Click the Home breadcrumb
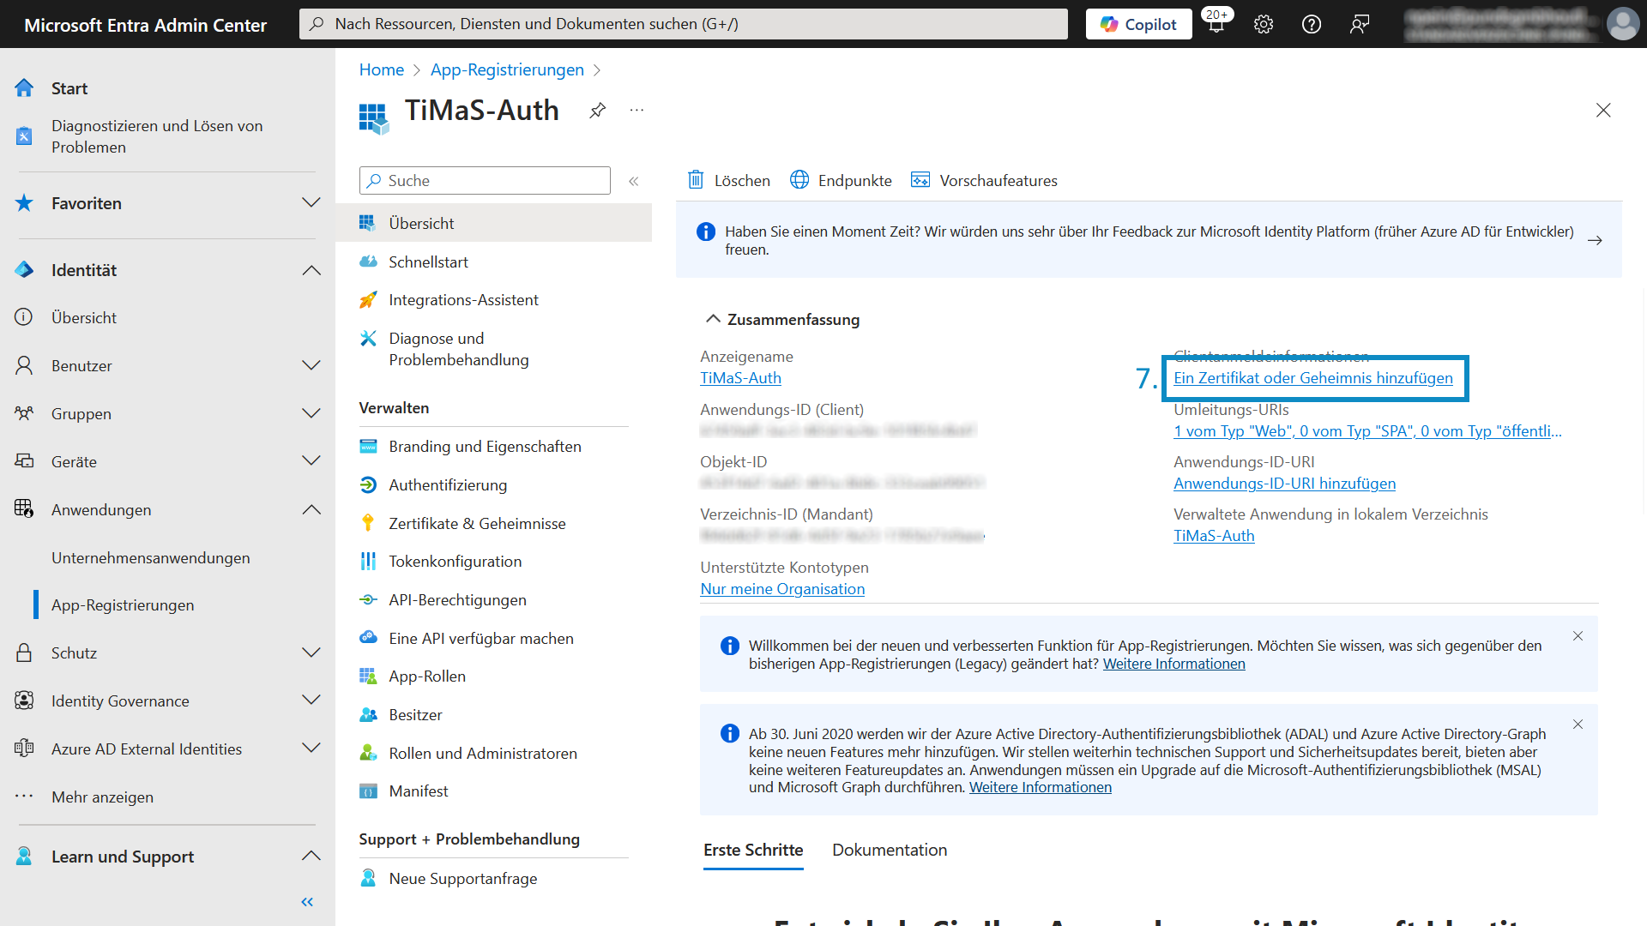 point(381,69)
